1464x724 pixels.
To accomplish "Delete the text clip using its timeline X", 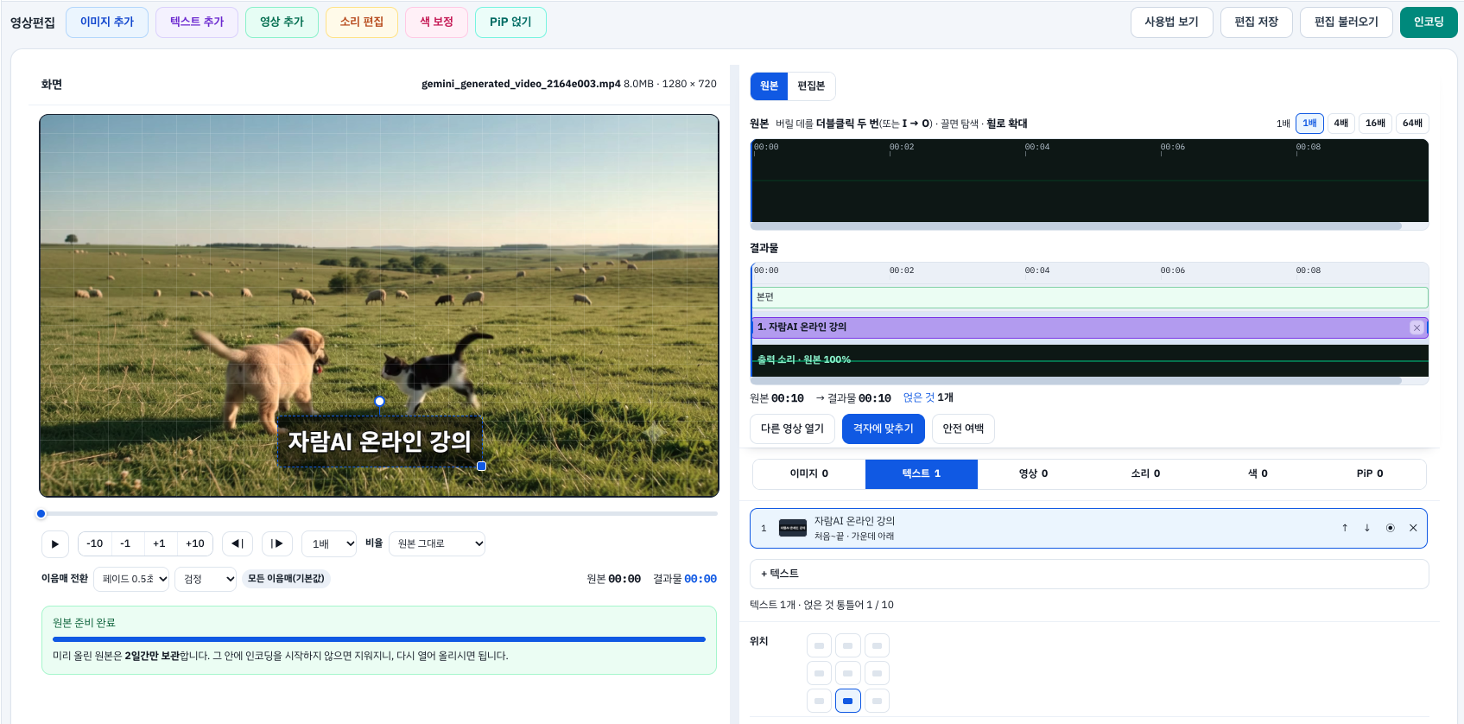I will pos(1416,327).
